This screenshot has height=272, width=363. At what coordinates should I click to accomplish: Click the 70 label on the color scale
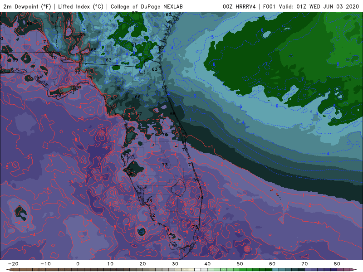(x=304, y=264)
